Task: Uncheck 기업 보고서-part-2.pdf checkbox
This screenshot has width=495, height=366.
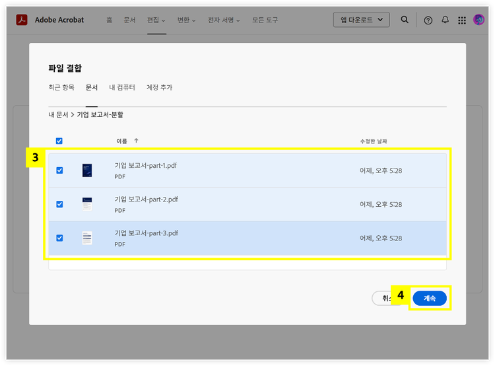Action: (59, 204)
